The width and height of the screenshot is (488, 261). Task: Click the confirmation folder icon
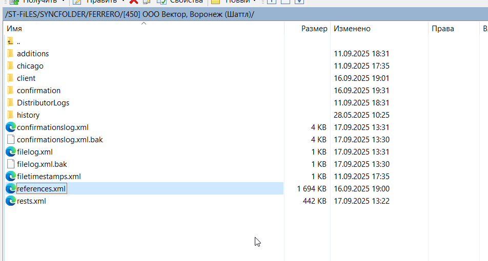point(10,91)
